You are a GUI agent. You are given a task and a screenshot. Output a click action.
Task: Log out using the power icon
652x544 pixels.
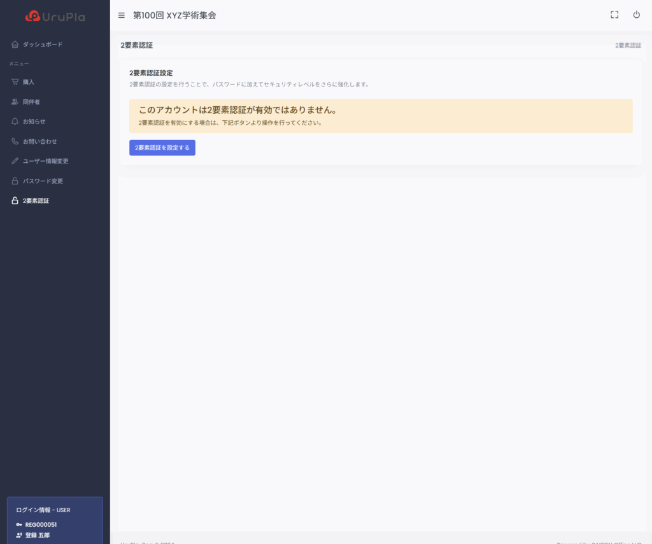[x=636, y=15]
